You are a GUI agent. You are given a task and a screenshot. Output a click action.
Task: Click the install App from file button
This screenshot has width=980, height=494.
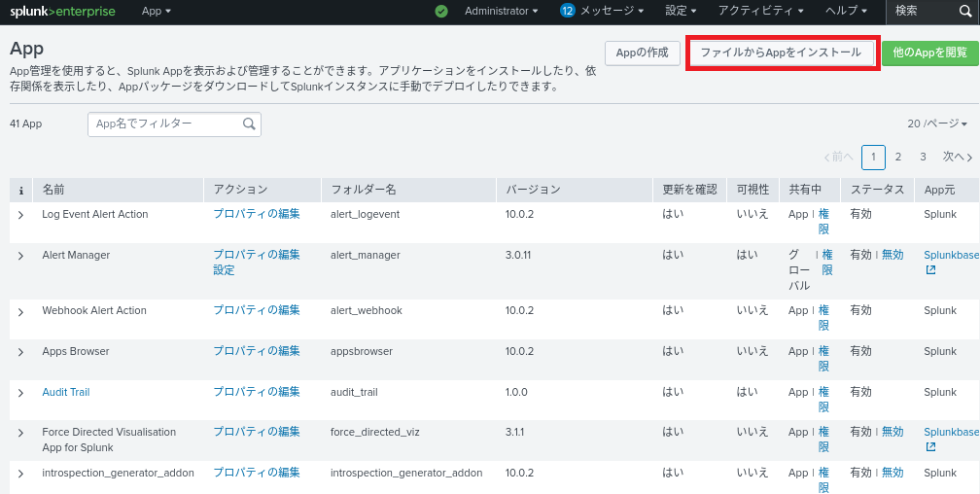click(x=781, y=53)
